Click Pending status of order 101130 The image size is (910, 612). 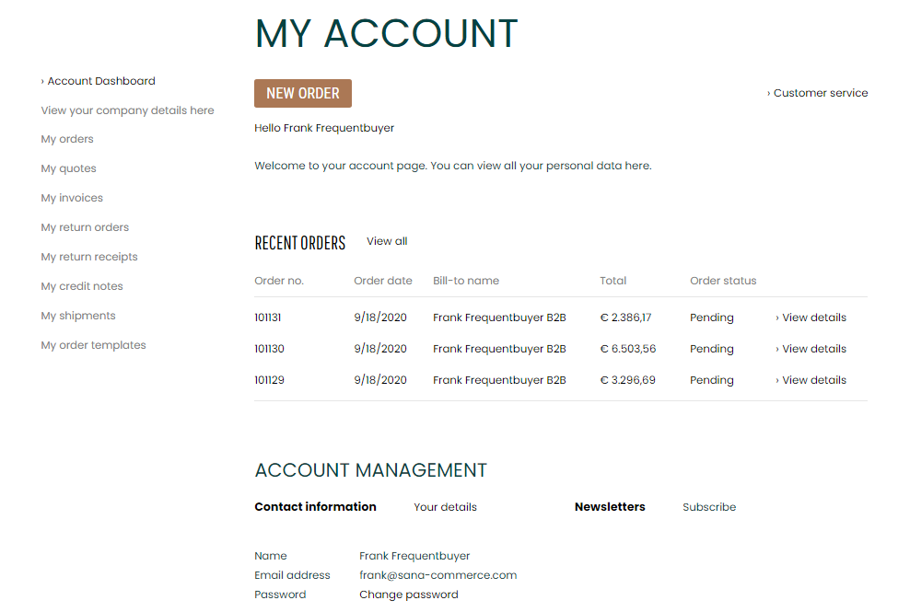coord(712,349)
